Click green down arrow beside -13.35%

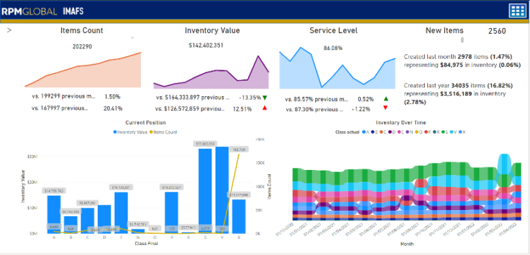(265, 98)
